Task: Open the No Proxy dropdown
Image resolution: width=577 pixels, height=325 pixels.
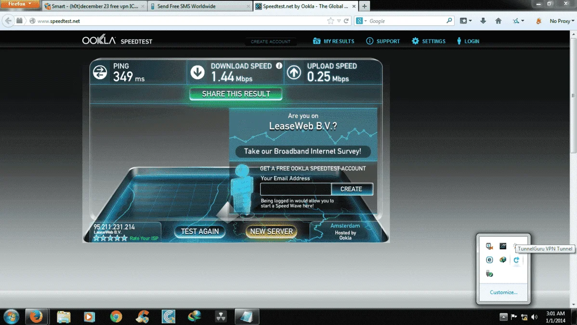Action: [x=562, y=21]
